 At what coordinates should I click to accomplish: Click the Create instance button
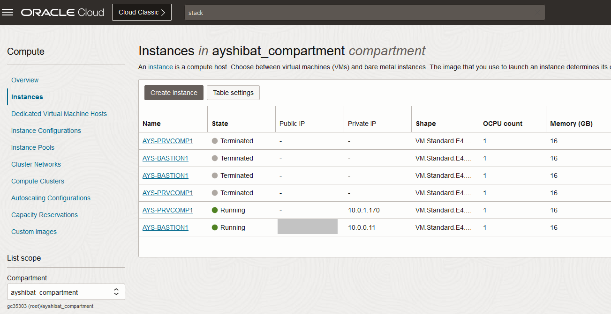174,93
